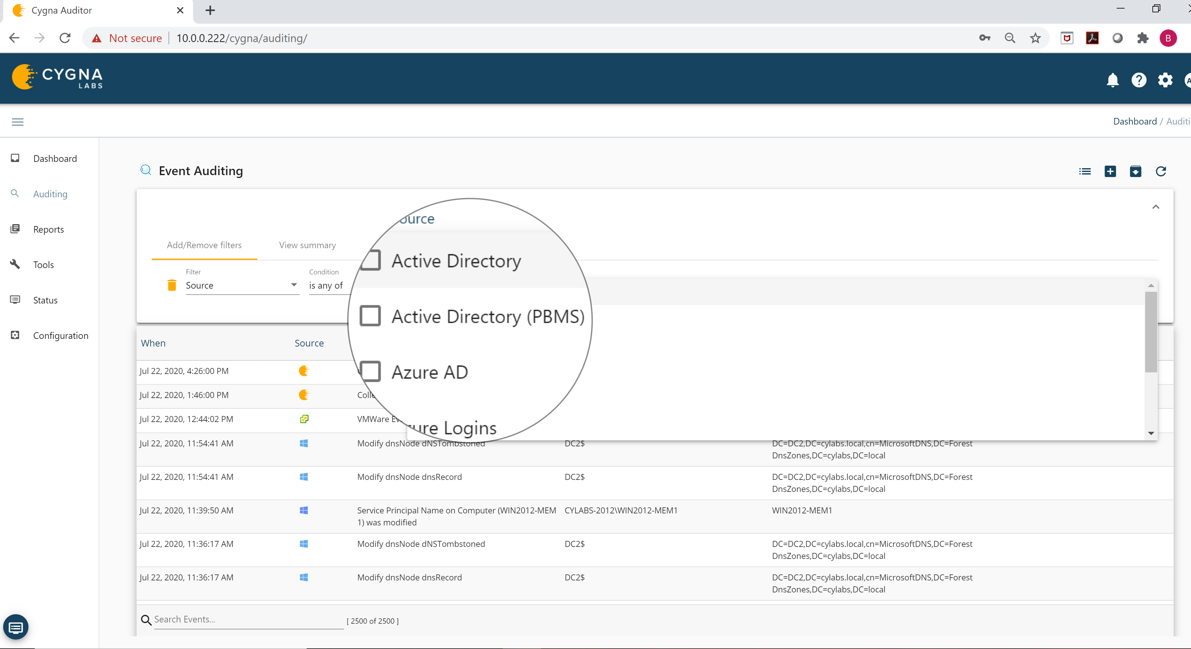The height and width of the screenshot is (649, 1191).
Task: Click the Dashboard breadcrumb link
Action: tap(1135, 121)
